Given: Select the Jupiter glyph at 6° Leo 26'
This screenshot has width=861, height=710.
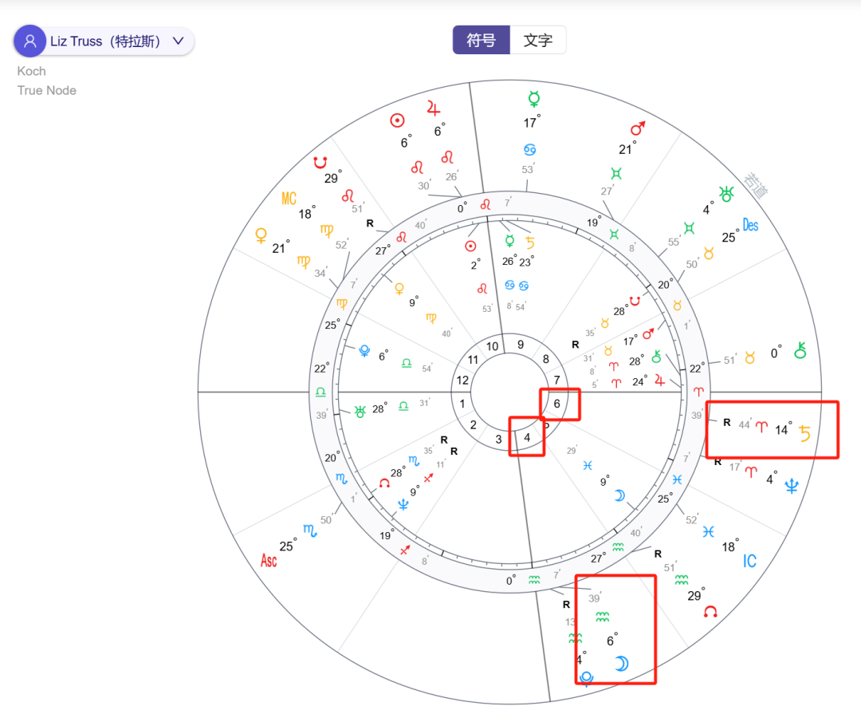Looking at the screenshot, I should pyautogui.click(x=433, y=108).
